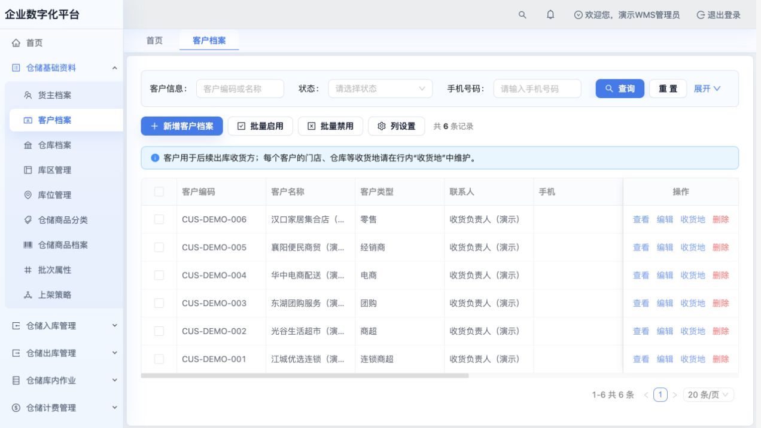Check the row CUS-DEMO-002
761x428 pixels.
(159, 331)
